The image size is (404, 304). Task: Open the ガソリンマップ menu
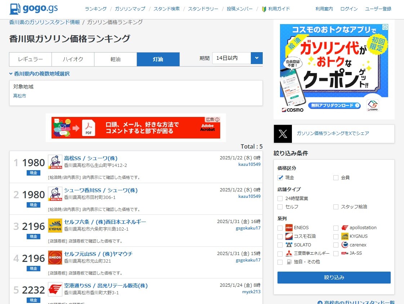(130, 9)
